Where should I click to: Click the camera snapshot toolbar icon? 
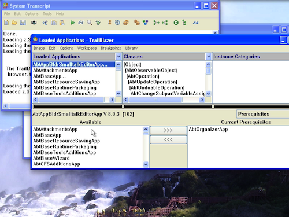tap(34, 23)
